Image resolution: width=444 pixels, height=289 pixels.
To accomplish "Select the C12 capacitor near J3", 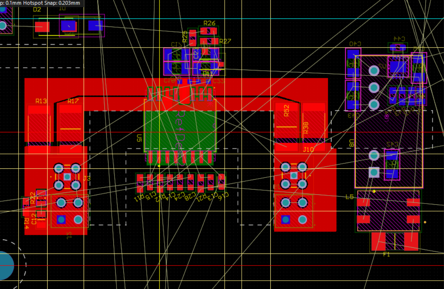I will click(41, 219).
